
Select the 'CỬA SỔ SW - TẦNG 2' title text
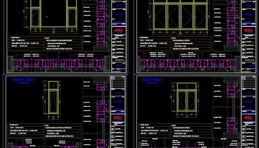coord(23,80)
